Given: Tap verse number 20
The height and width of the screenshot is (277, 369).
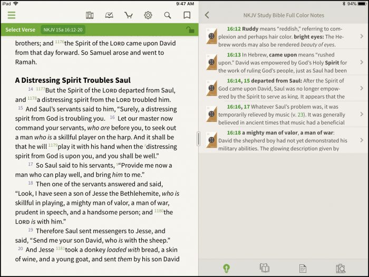Looking at the screenshot, I should (x=21, y=249).
